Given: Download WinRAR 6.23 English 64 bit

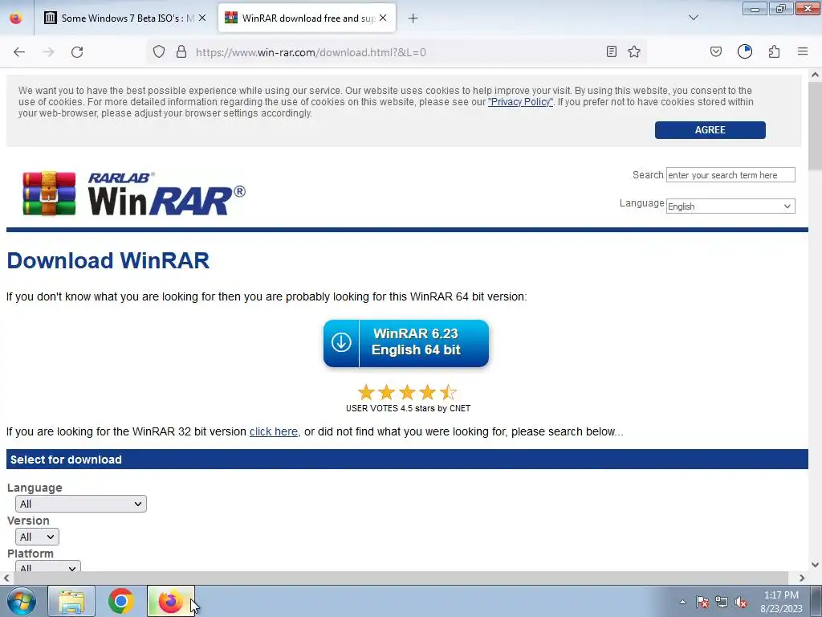Looking at the screenshot, I should (406, 343).
